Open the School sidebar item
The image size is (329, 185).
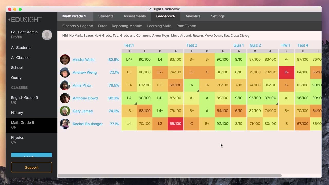[17, 68]
